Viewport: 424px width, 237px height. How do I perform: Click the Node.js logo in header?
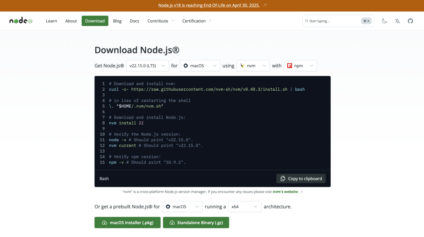(21, 21)
